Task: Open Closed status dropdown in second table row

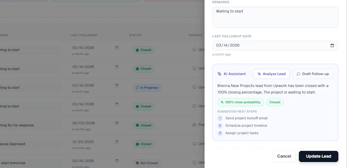Action: [144, 69]
